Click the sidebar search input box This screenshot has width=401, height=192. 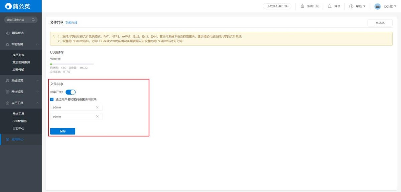pyautogui.click(x=21, y=20)
